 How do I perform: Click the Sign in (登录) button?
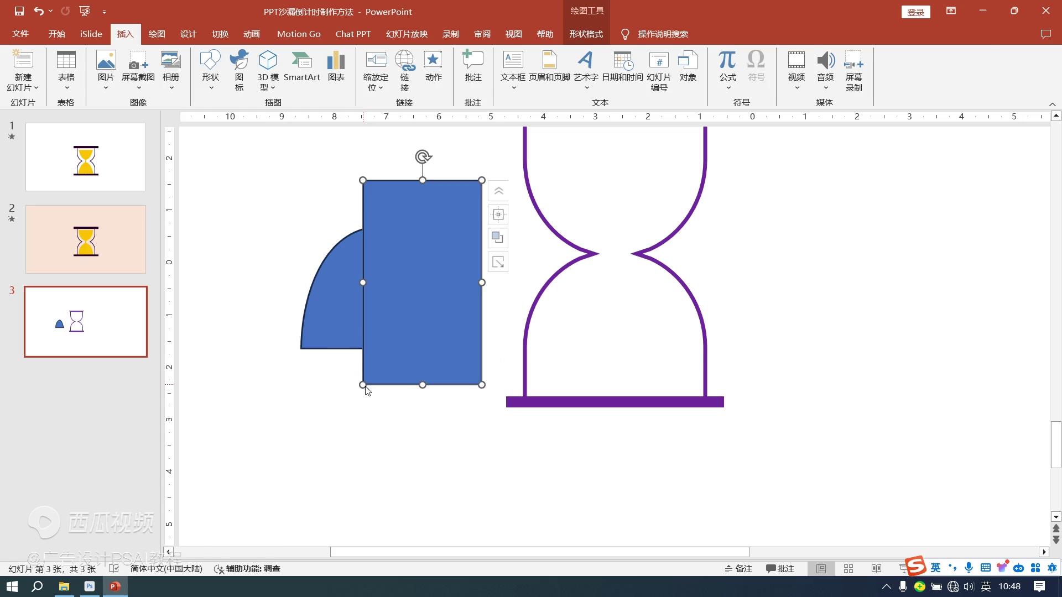tap(915, 12)
